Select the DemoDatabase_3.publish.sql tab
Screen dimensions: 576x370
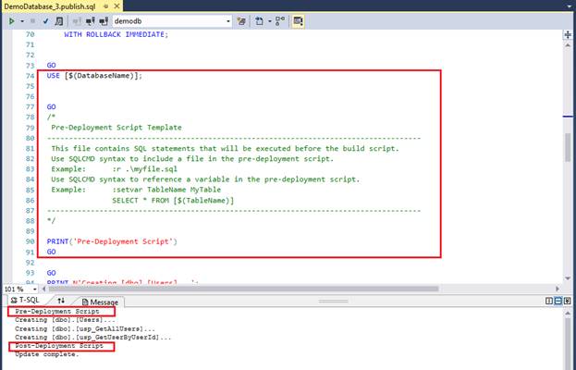pos(50,6)
